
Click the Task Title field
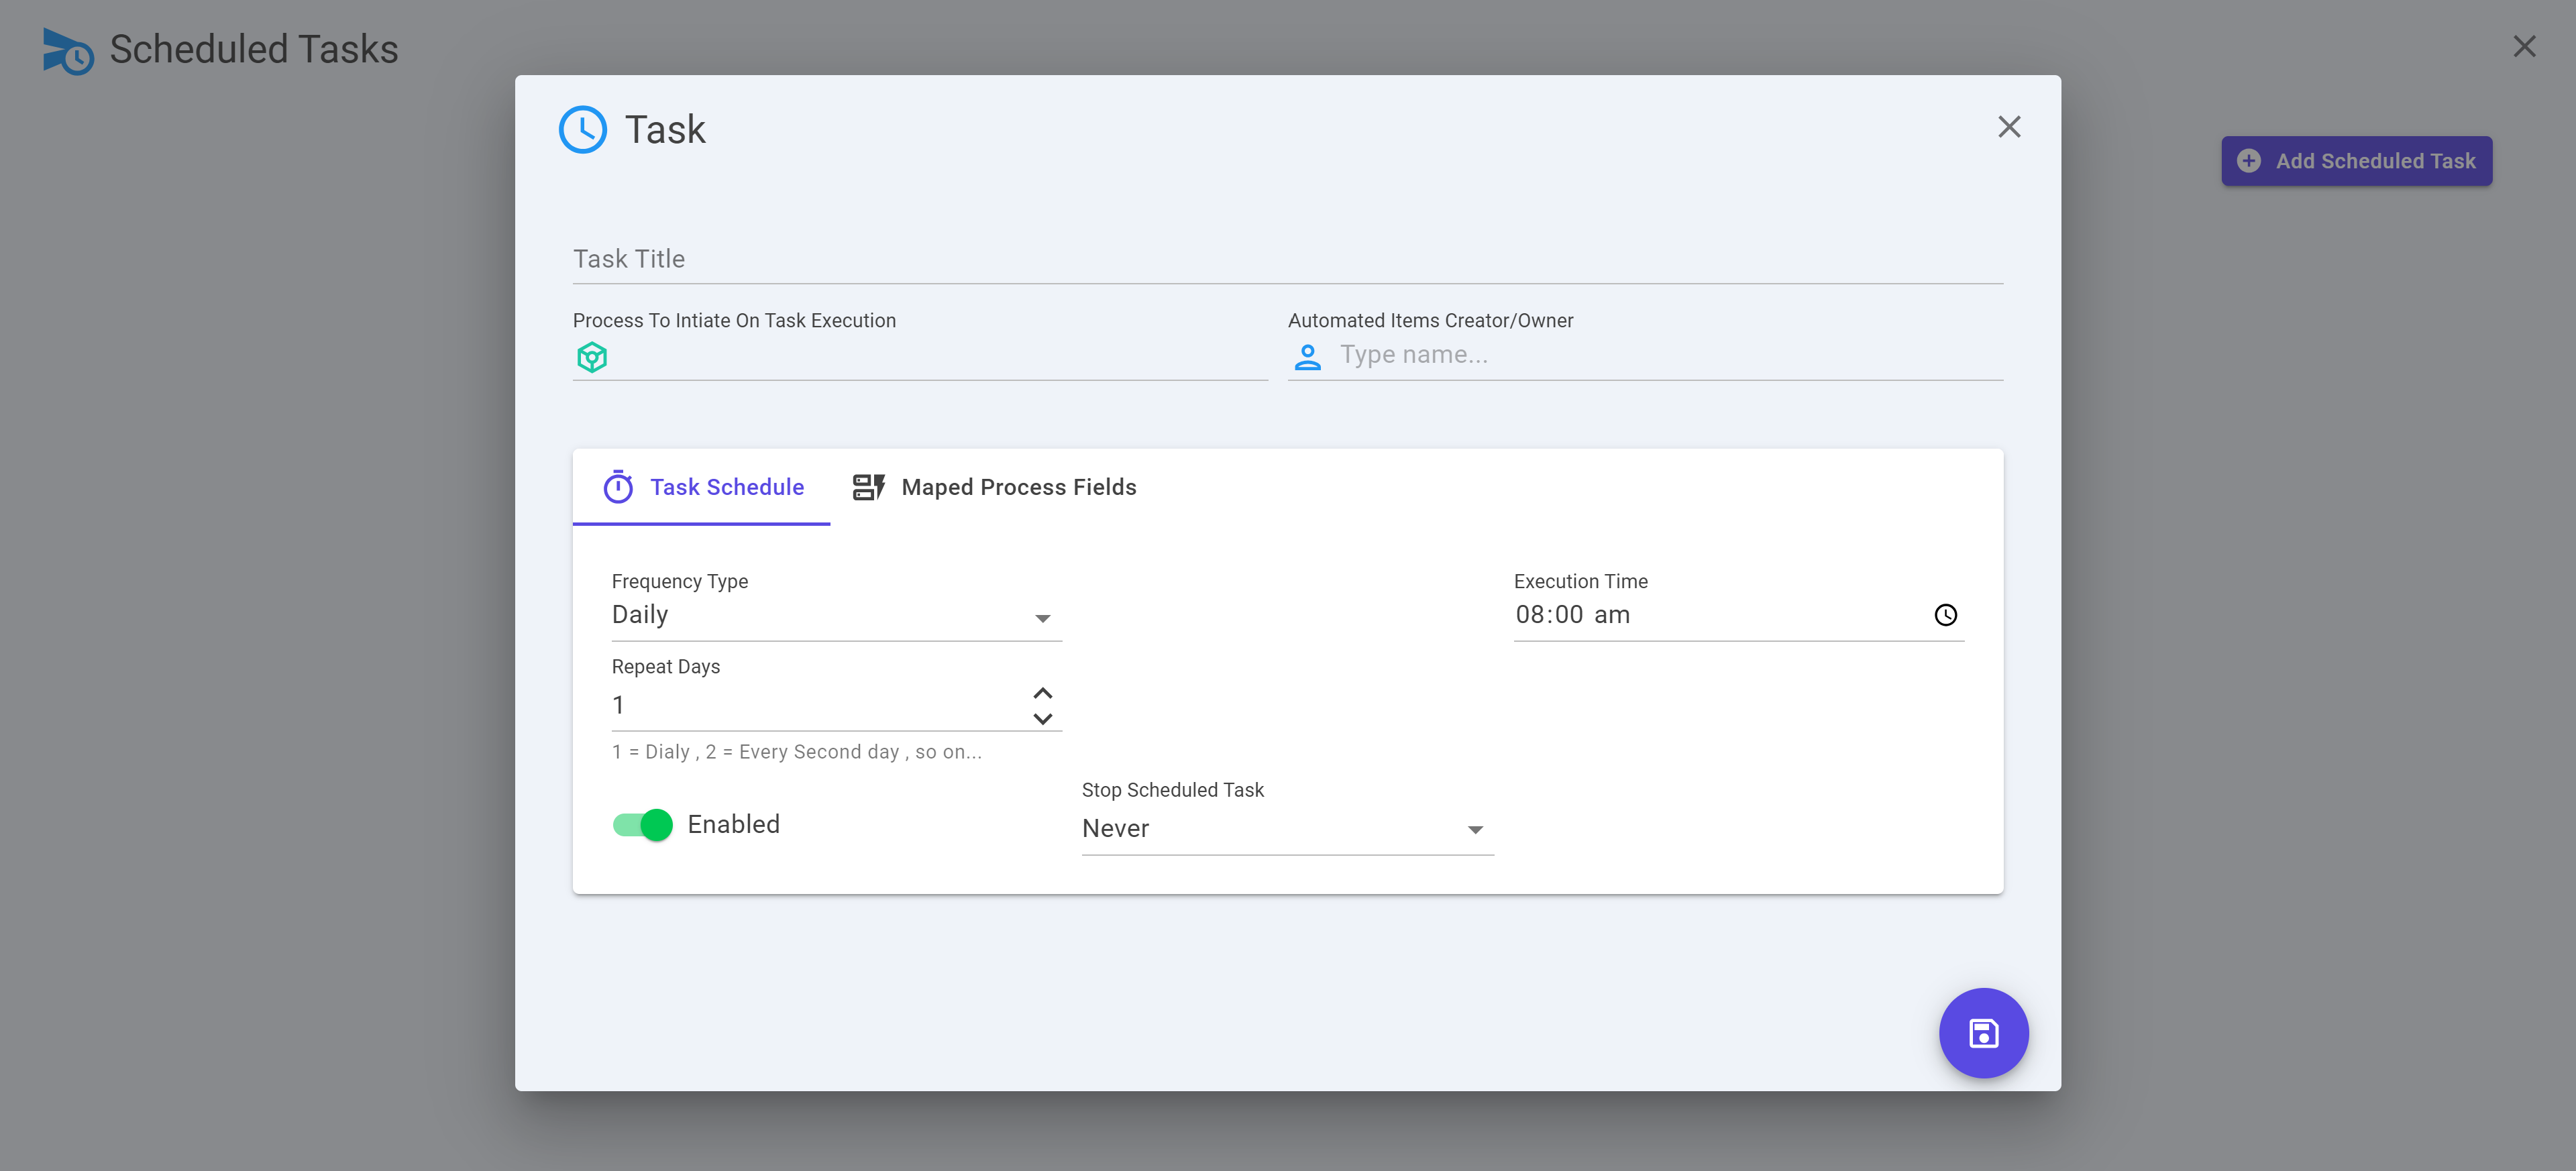(x=1287, y=259)
